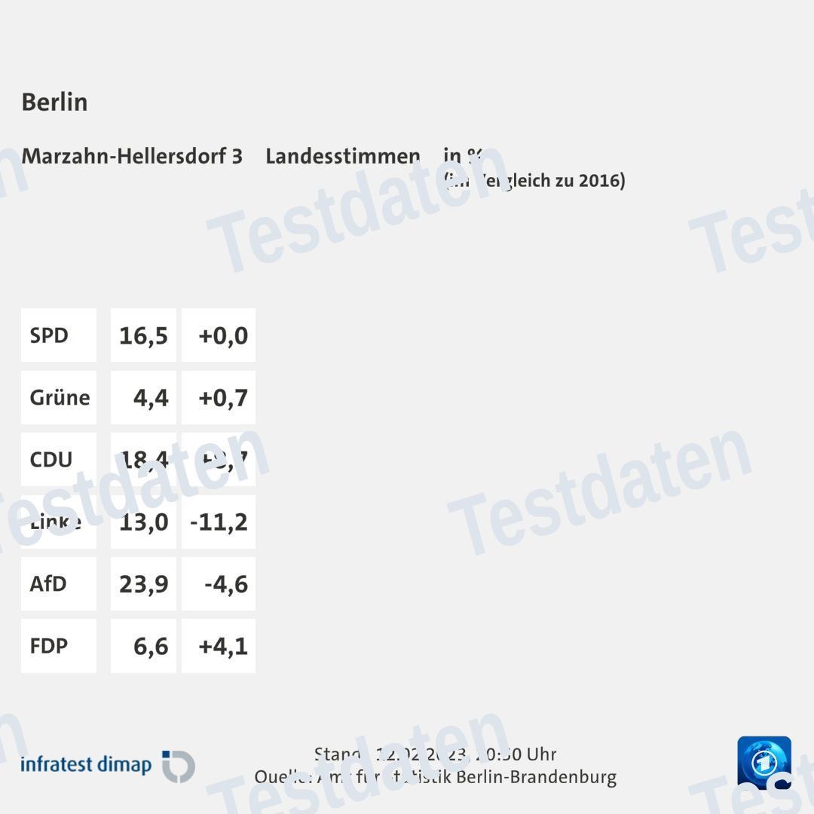
Task: Click the Amt für Statistik Berlin-Brandenburg source line
Action: (435, 777)
